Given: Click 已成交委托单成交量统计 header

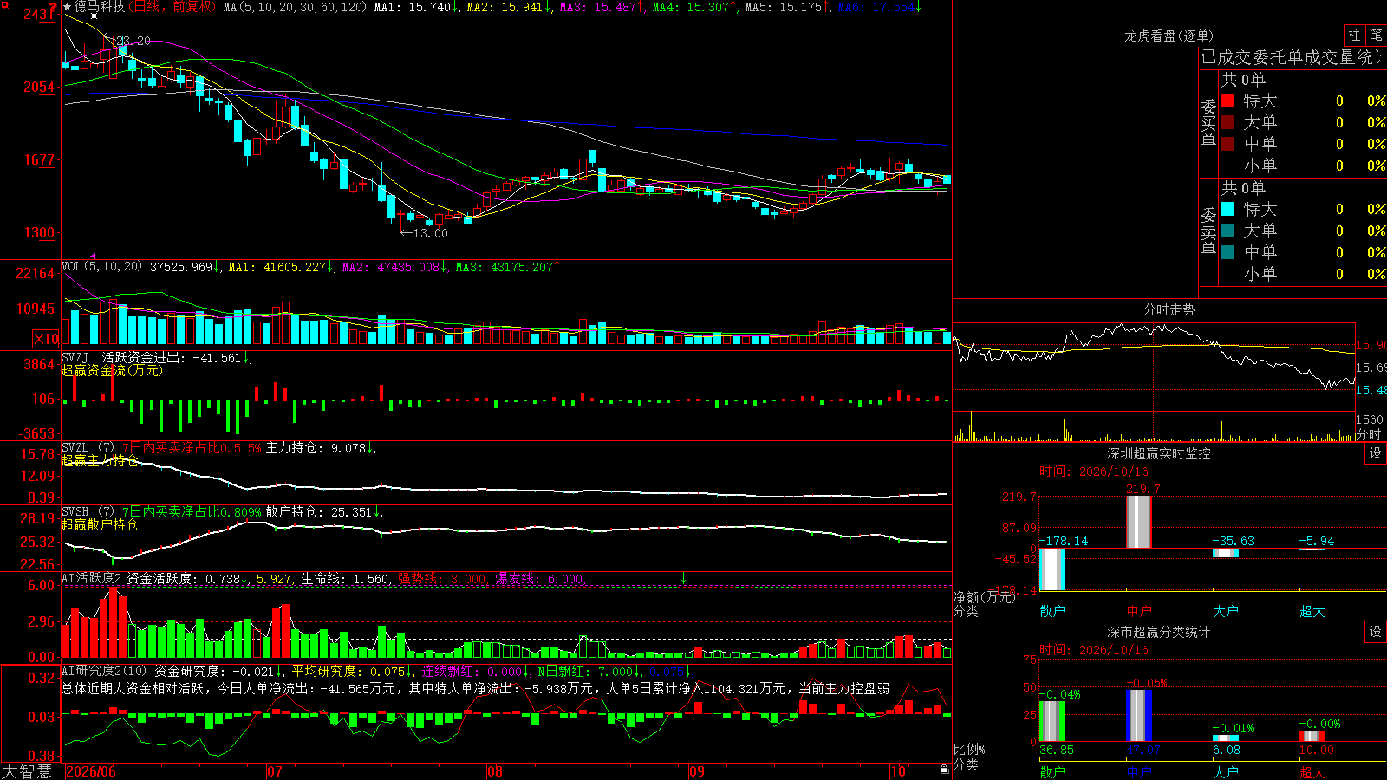Looking at the screenshot, I should point(1293,57).
